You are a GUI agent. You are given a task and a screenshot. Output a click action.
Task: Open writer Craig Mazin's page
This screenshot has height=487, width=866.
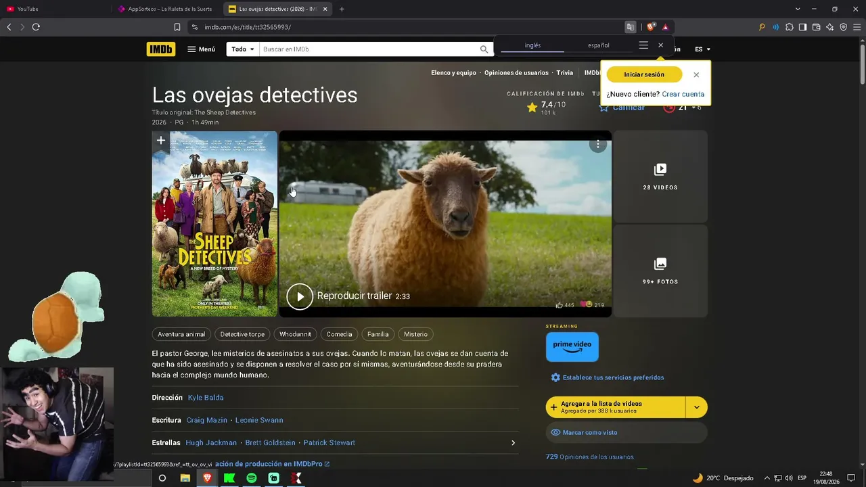click(207, 420)
